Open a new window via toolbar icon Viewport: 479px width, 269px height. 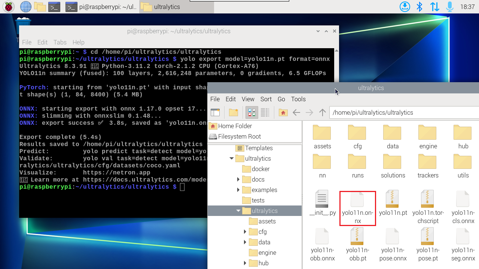(215, 112)
